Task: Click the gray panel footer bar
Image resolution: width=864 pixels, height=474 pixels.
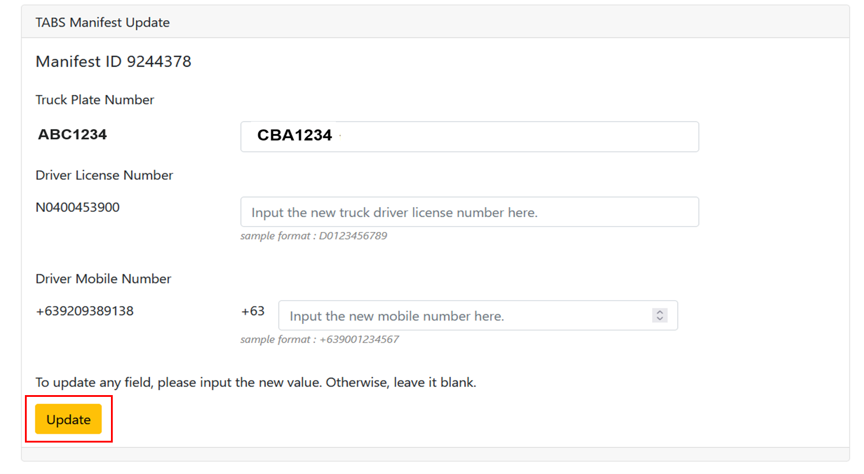Action: (x=435, y=454)
